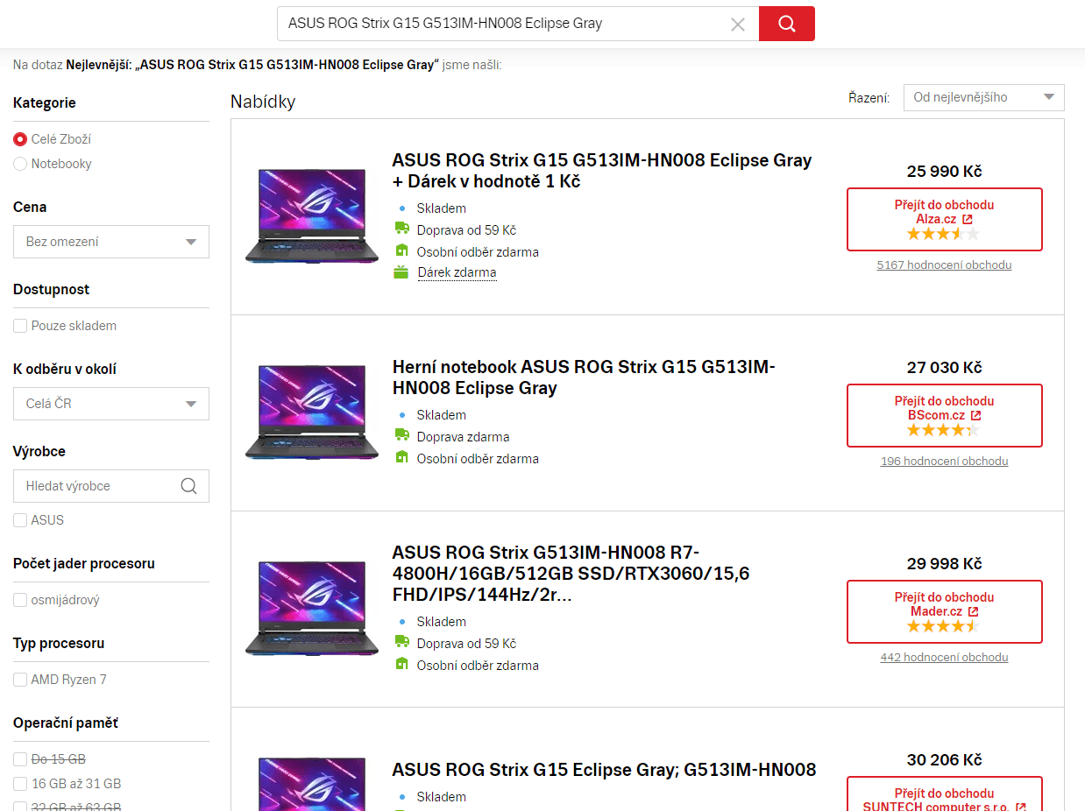The width and height of the screenshot is (1085, 811).
Task: Open the 442 hodnocení obchodu link
Action: 944,657
